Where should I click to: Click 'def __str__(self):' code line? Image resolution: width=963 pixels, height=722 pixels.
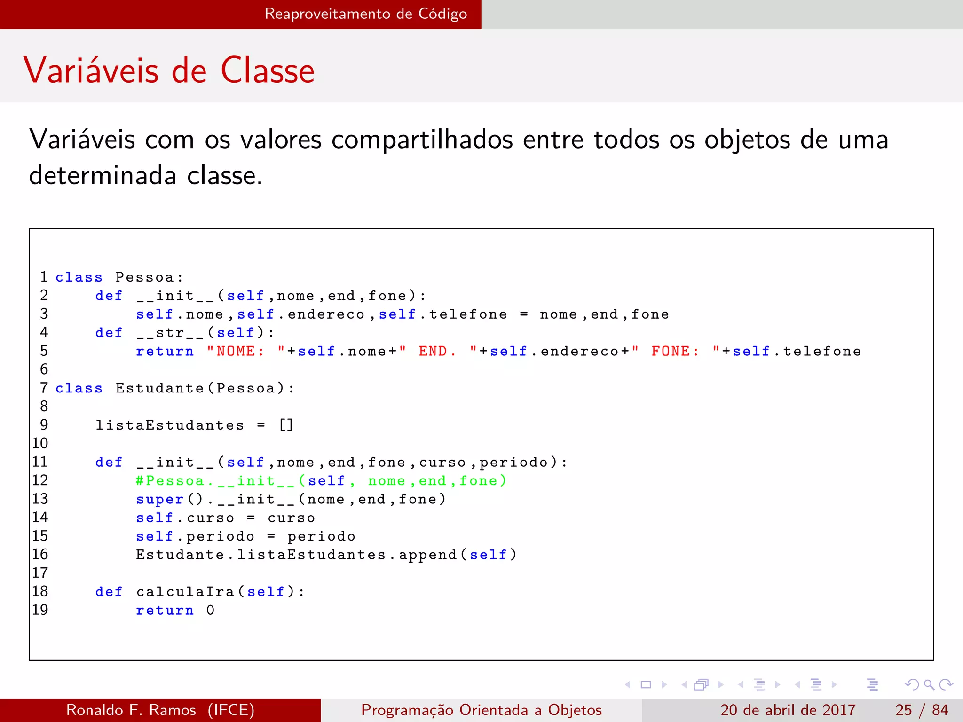[185, 333]
